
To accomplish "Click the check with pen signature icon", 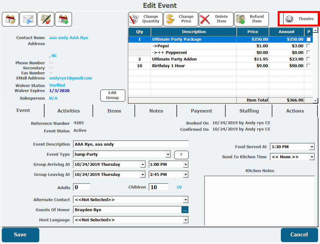I will pyautogui.click(x=46, y=19).
